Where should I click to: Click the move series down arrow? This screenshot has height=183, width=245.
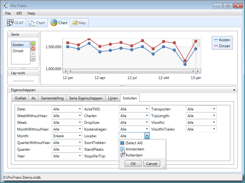(33, 59)
